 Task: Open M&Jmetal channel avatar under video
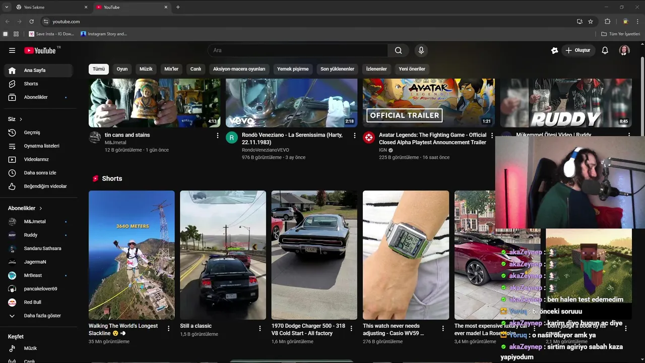click(95, 138)
